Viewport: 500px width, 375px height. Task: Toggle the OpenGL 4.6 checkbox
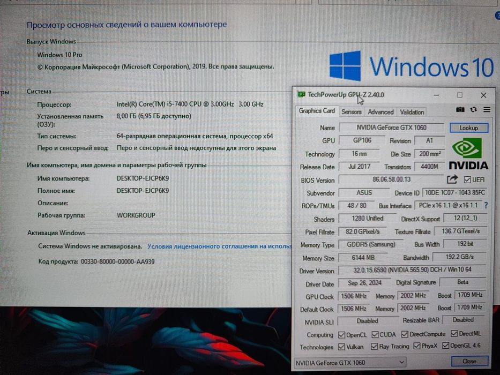pos(446,346)
